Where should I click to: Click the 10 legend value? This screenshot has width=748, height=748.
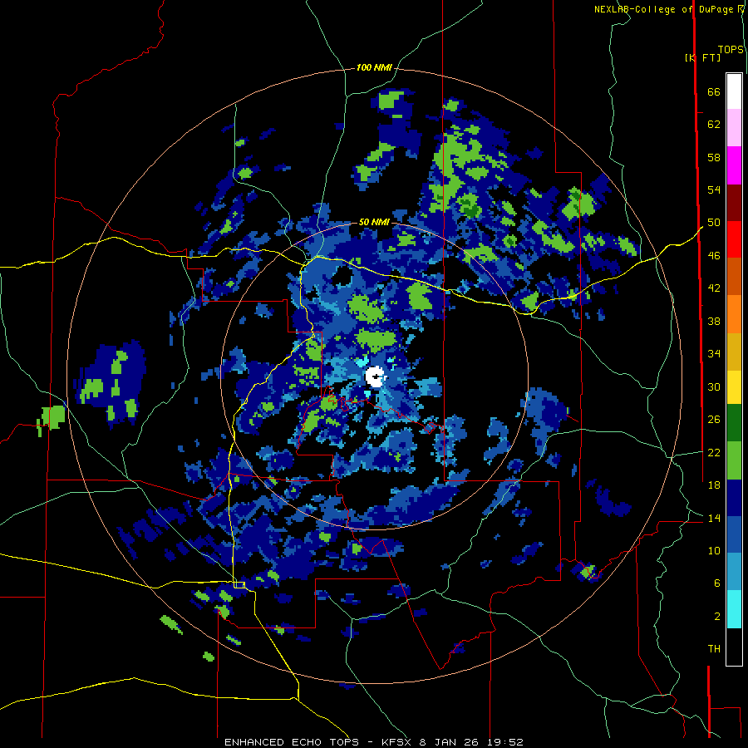[x=714, y=550]
